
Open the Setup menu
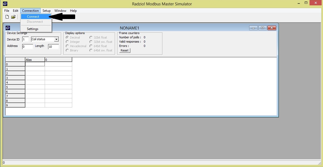point(47,11)
